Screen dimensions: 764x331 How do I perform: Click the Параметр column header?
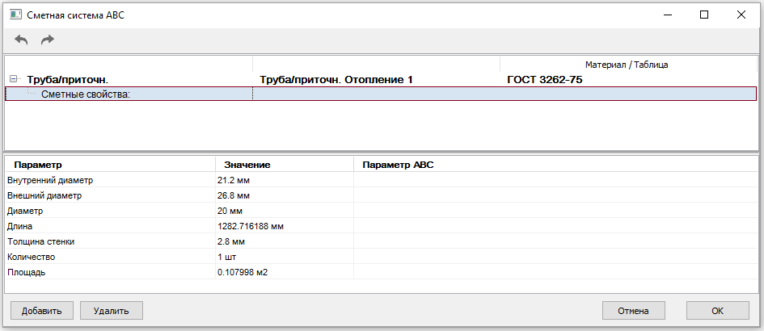point(110,165)
